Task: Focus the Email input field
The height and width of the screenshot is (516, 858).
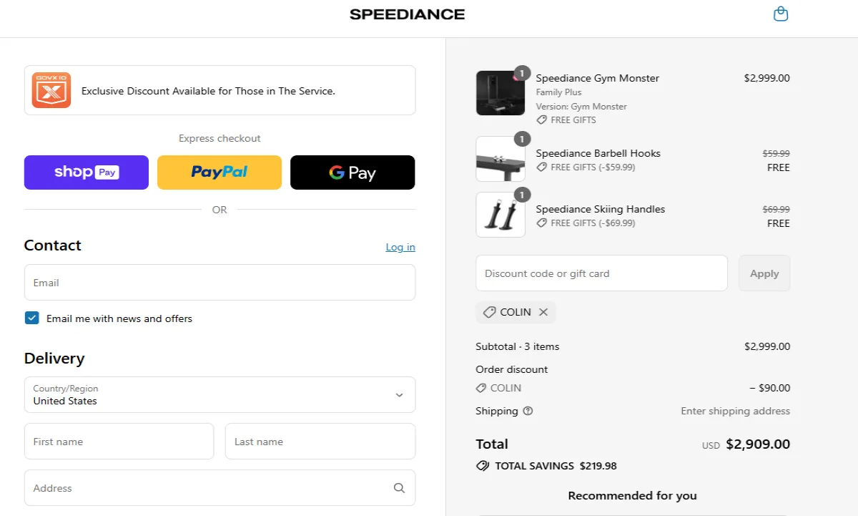Action: pyautogui.click(x=220, y=283)
